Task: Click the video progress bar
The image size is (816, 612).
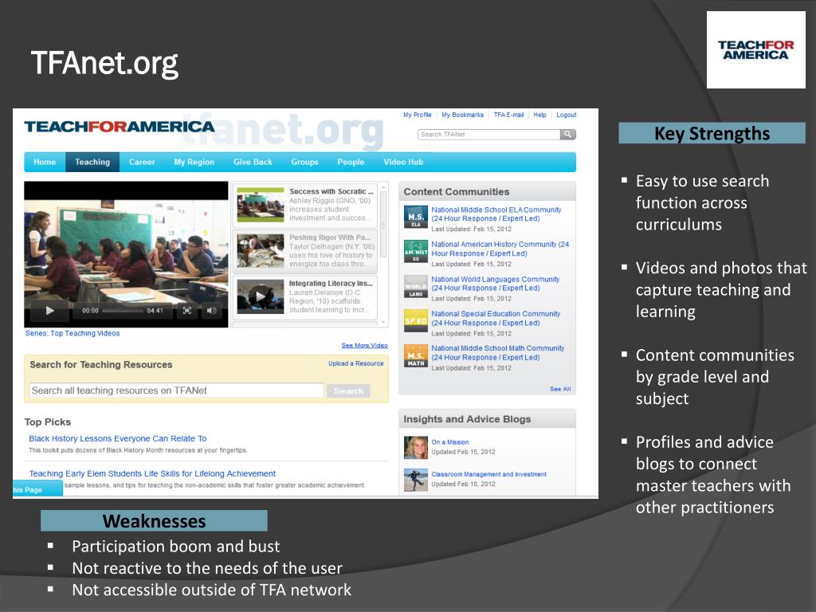Action: (123, 311)
